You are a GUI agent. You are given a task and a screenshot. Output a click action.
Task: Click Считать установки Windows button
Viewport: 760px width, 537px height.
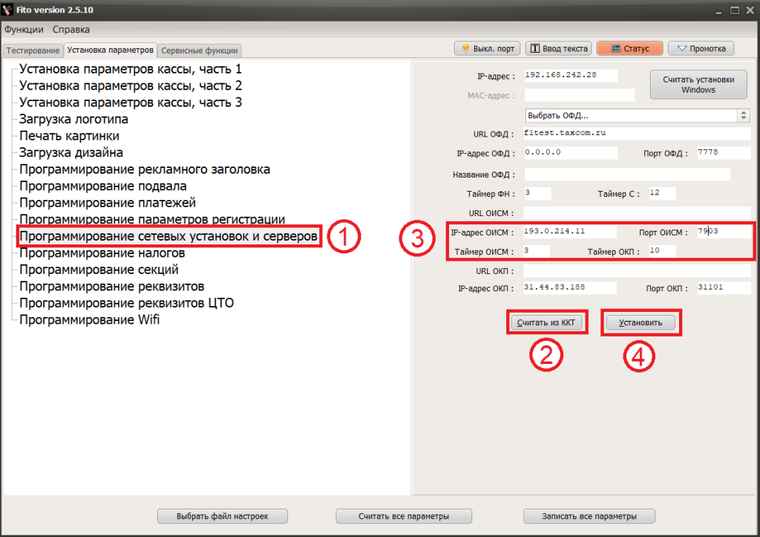pos(698,85)
